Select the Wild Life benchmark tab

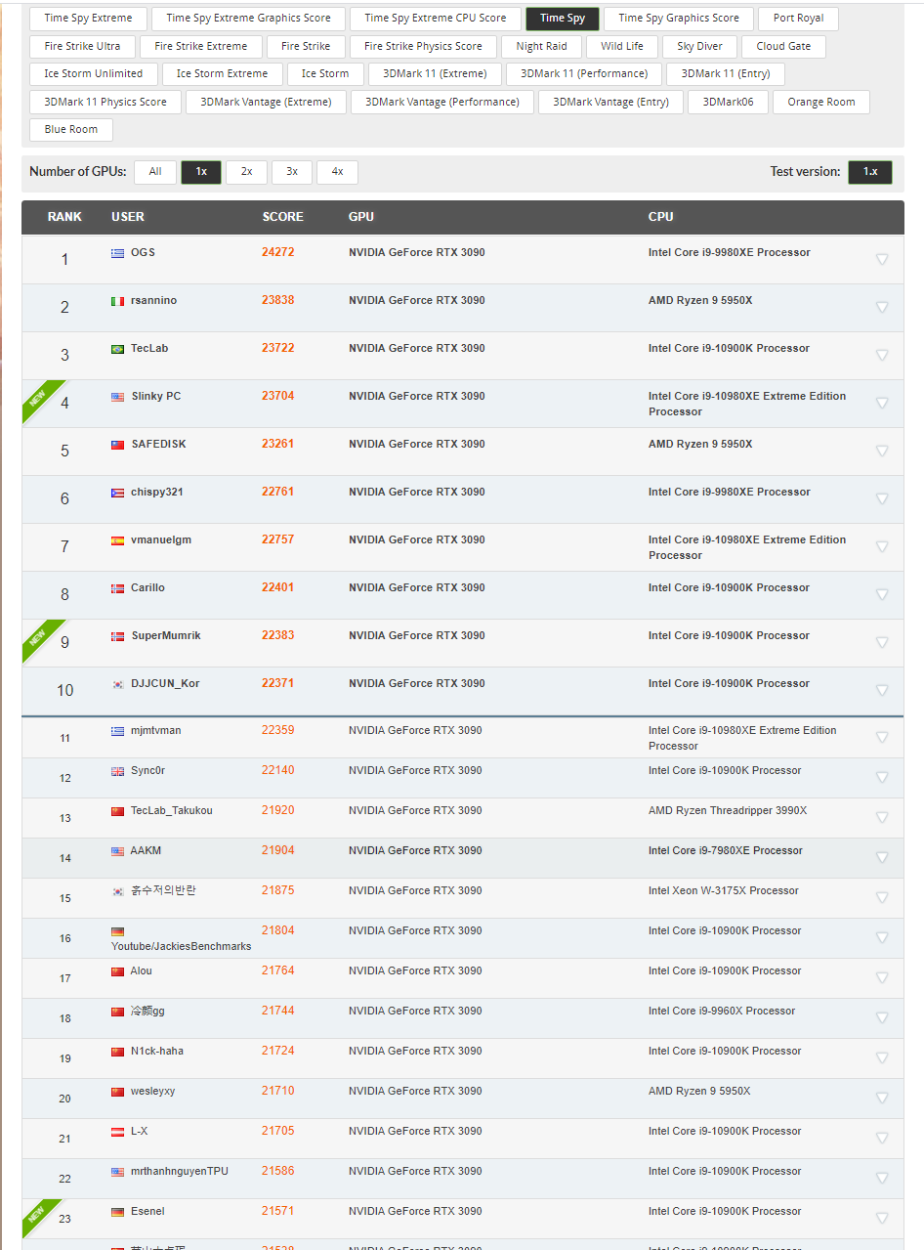click(622, 46)
